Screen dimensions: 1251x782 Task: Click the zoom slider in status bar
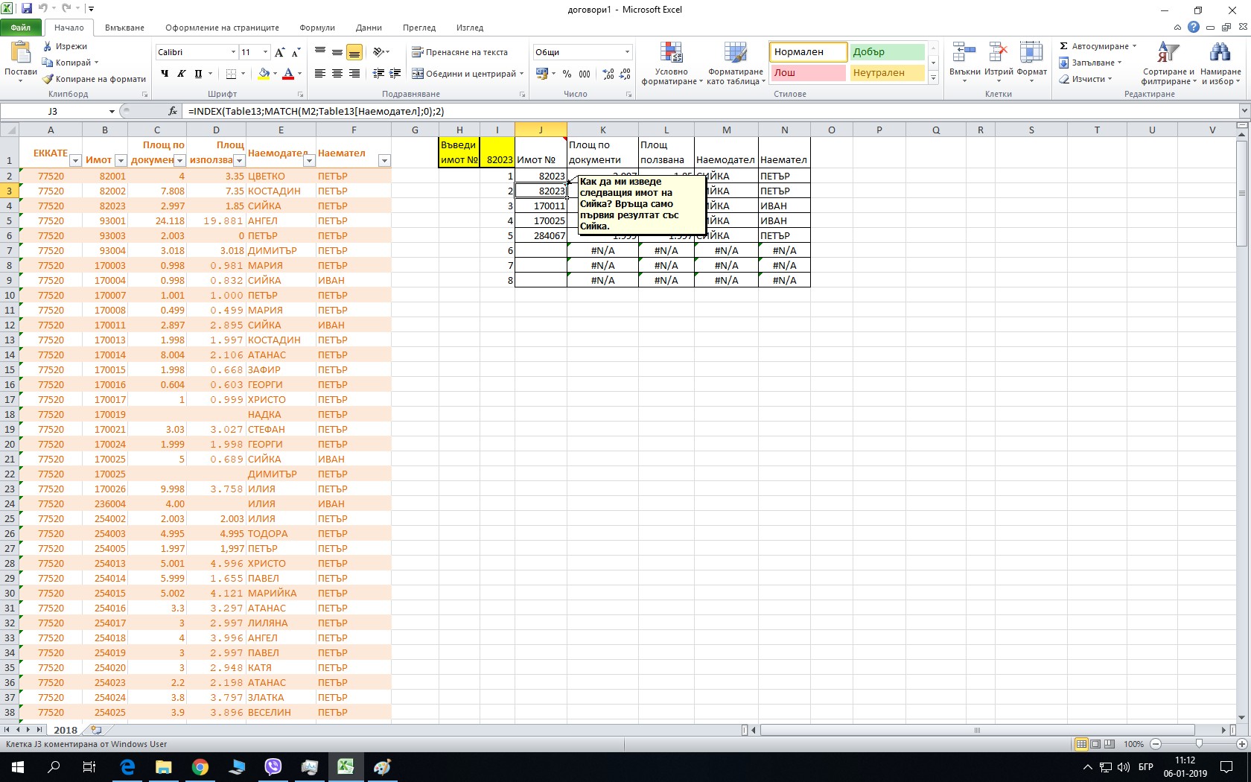[x=1198, y=744]
